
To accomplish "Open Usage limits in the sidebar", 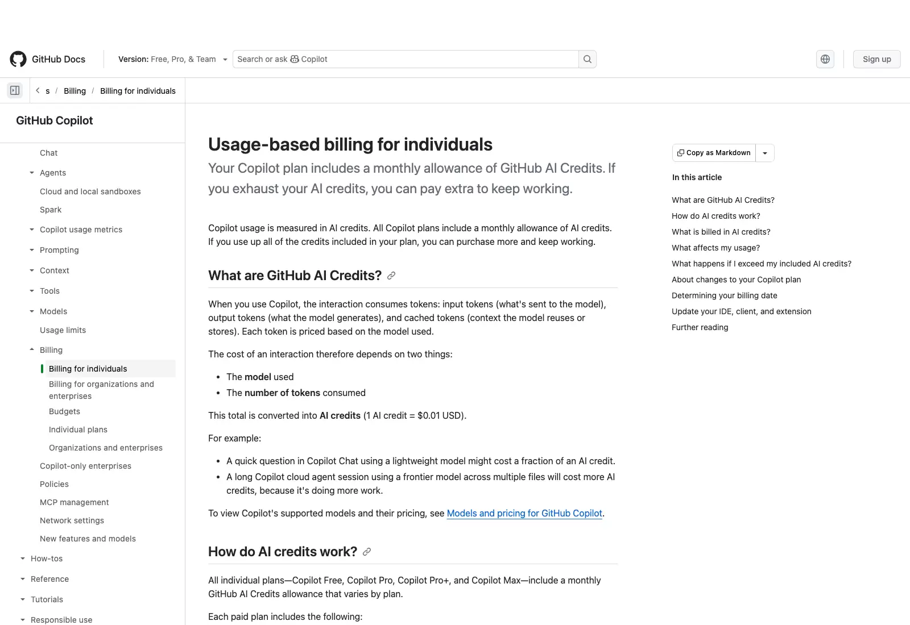I will coord(63,330).
